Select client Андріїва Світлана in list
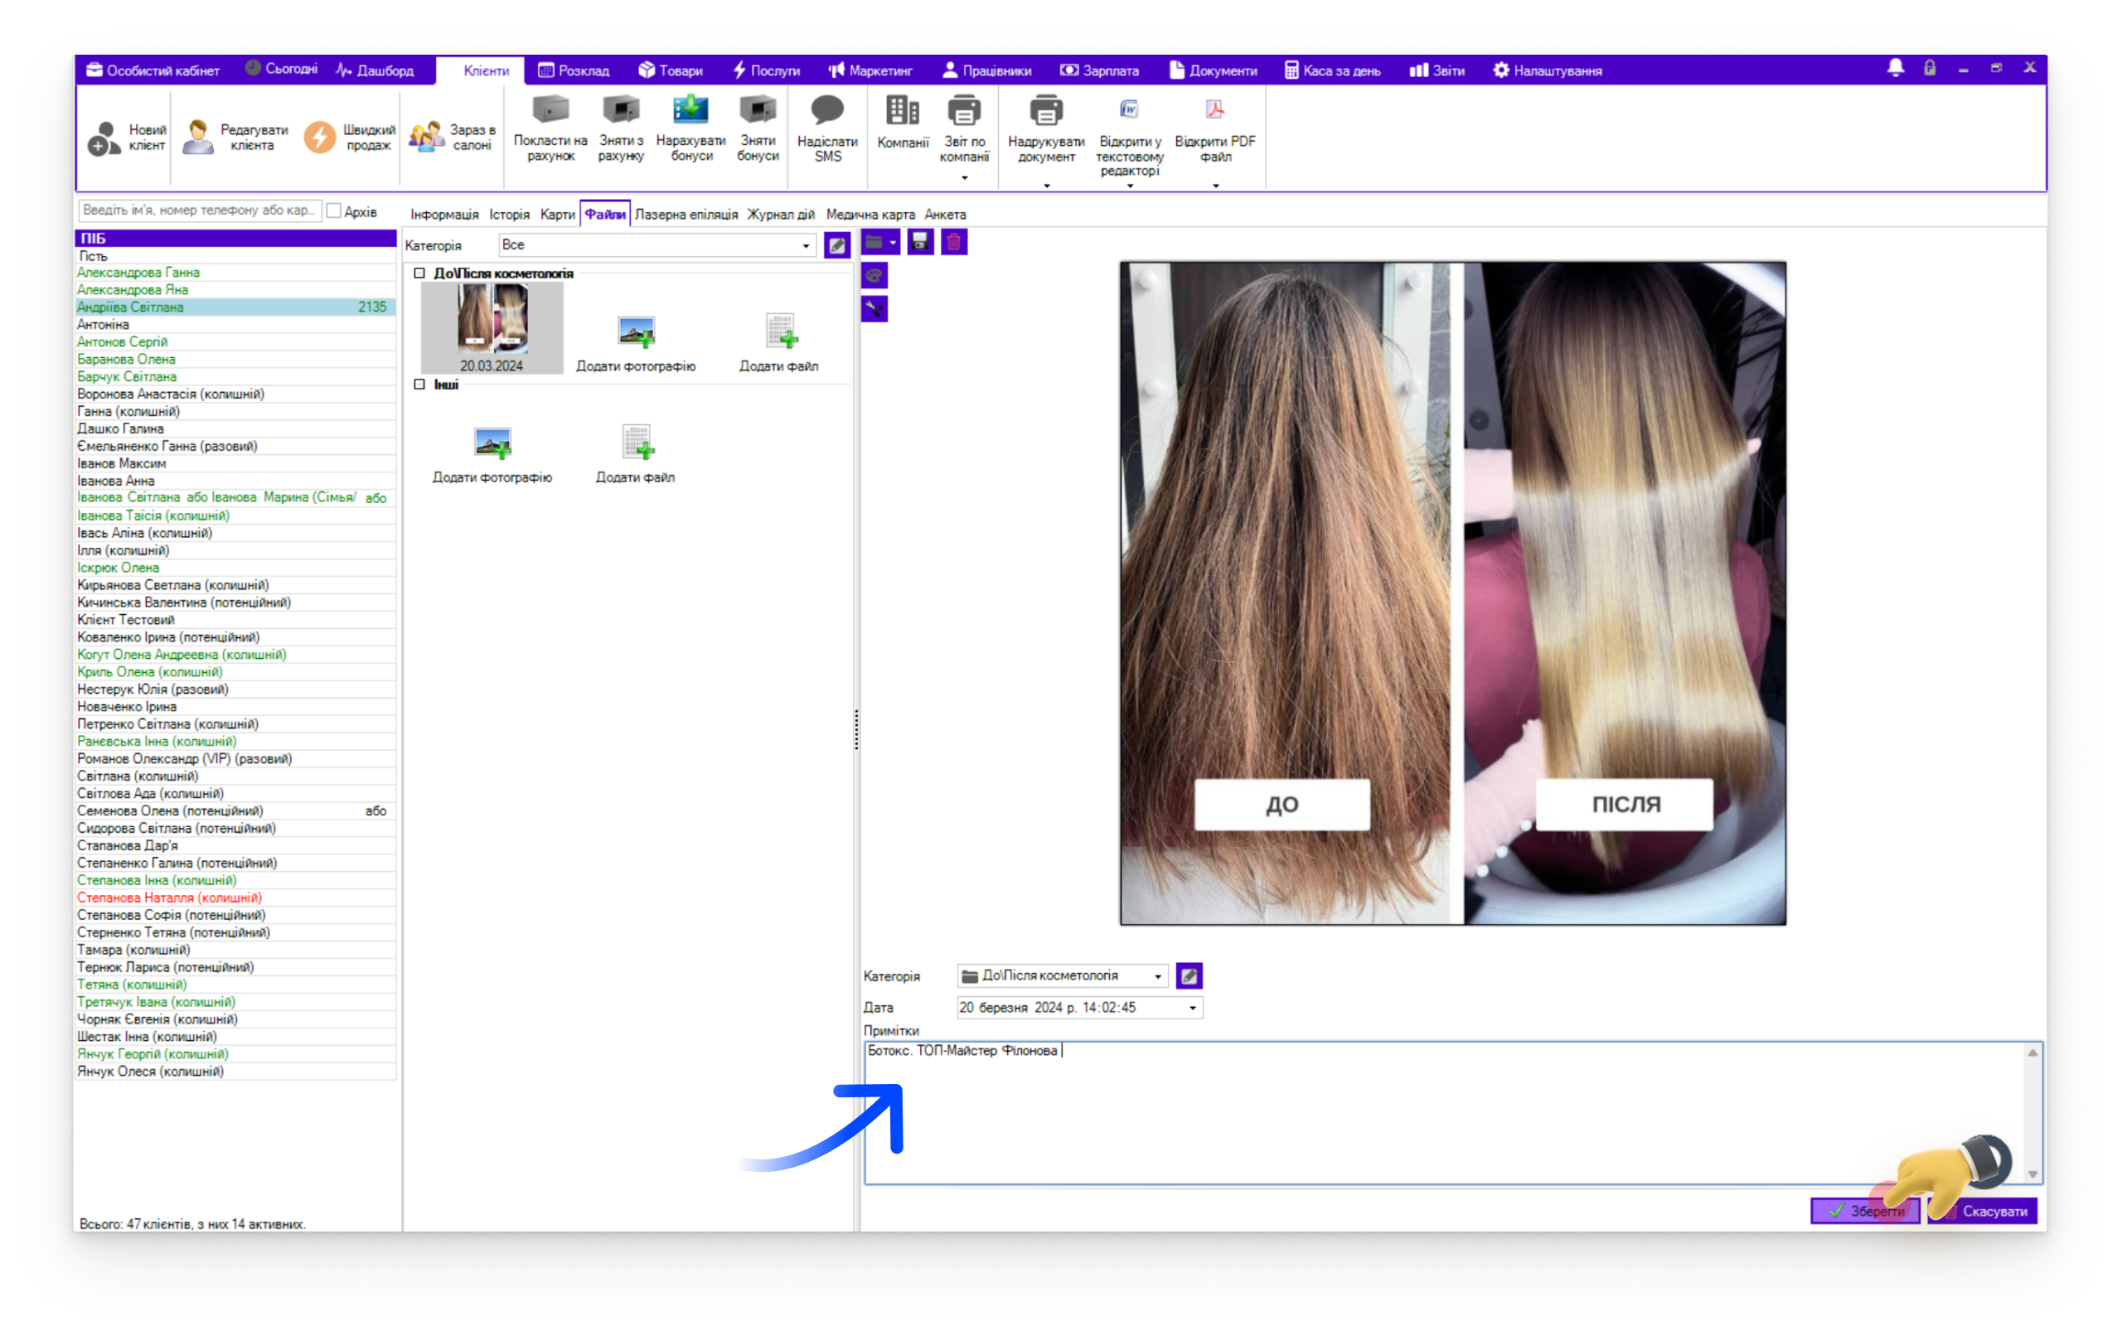The width and height of the screenshot is (2122, 1326). 235,307
